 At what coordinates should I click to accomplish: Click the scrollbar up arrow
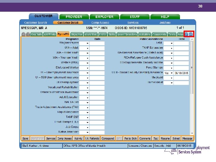192,39
